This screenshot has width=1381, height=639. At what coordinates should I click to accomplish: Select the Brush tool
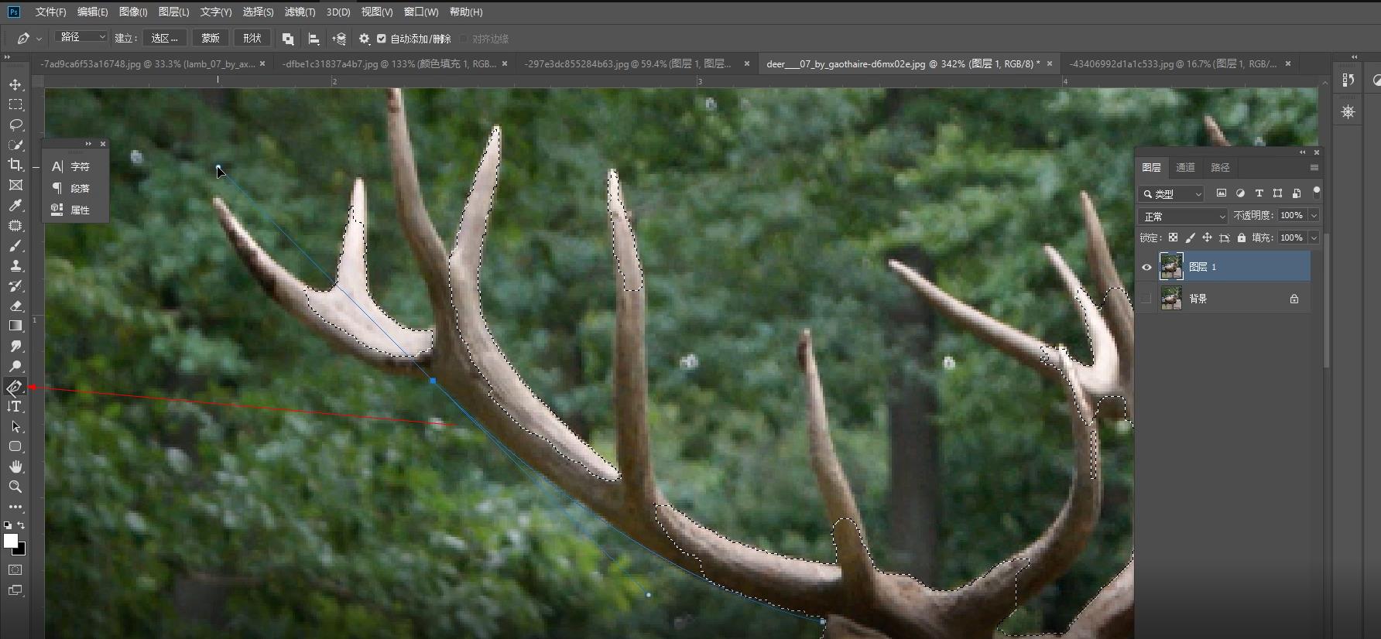click(15, 246)
